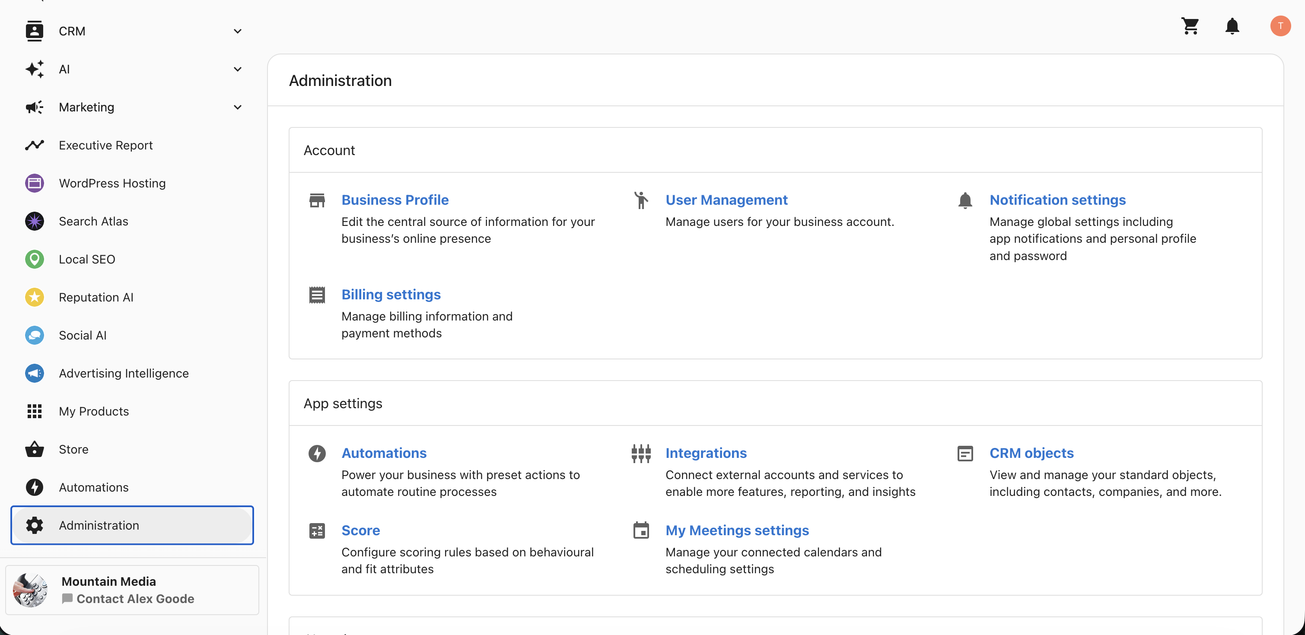The image size is (1305, 635).
Task: Click the Executive Report chart icon
Action: tap(35, 145)
